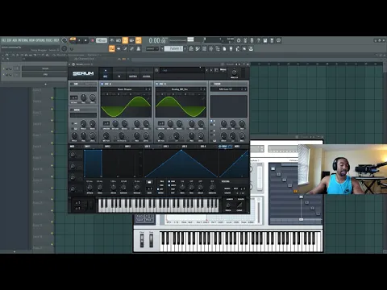
Task: Open the snap setting dropdown beside pattern selector
Action: pos(152,48)
